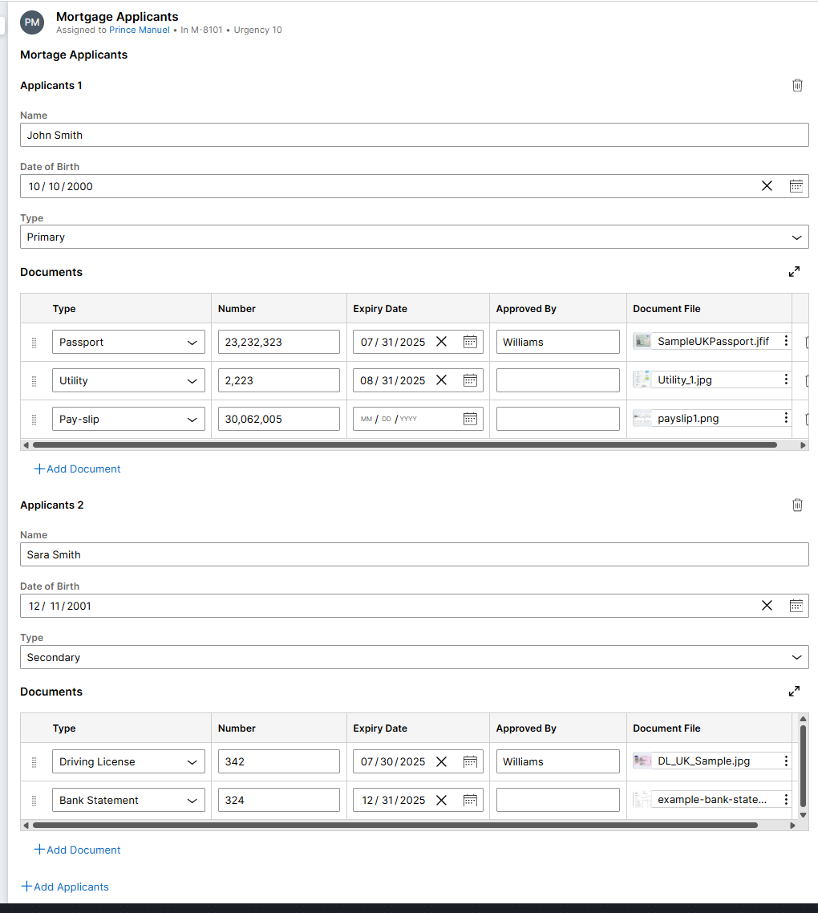The height and width of the screenshot is (913, 818).
Task: Click the payslip1.png file thumbnail
Action: click(x=642, y=418)
